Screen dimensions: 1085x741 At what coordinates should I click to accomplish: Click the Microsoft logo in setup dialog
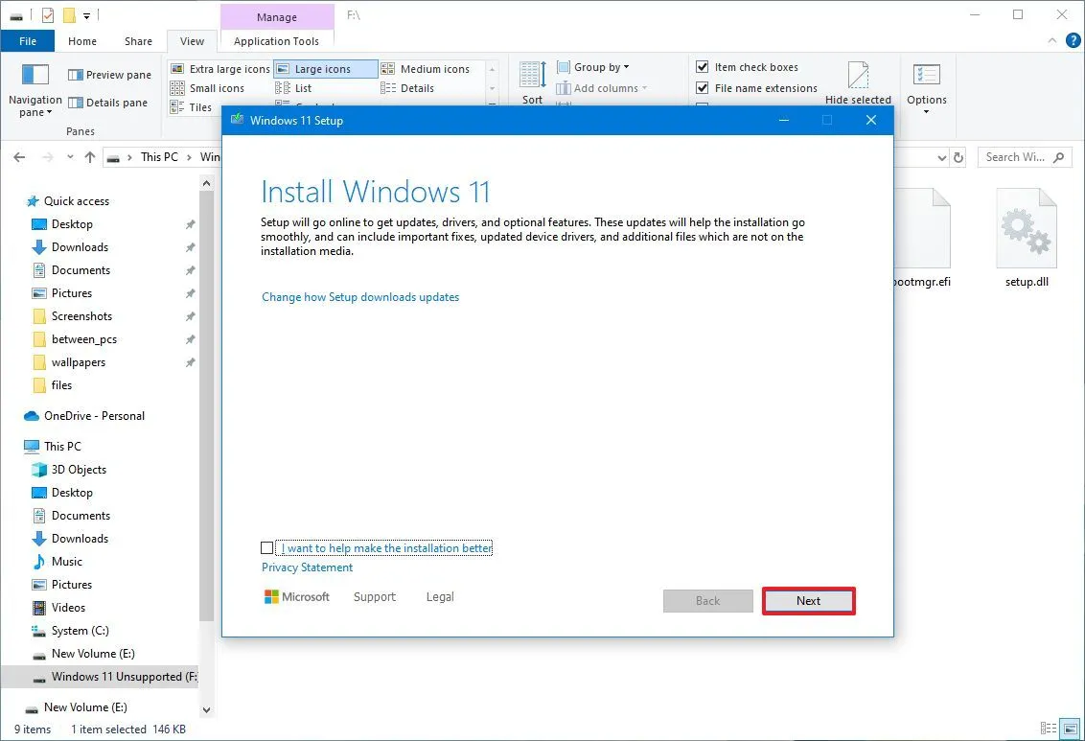tap(272, 596)
